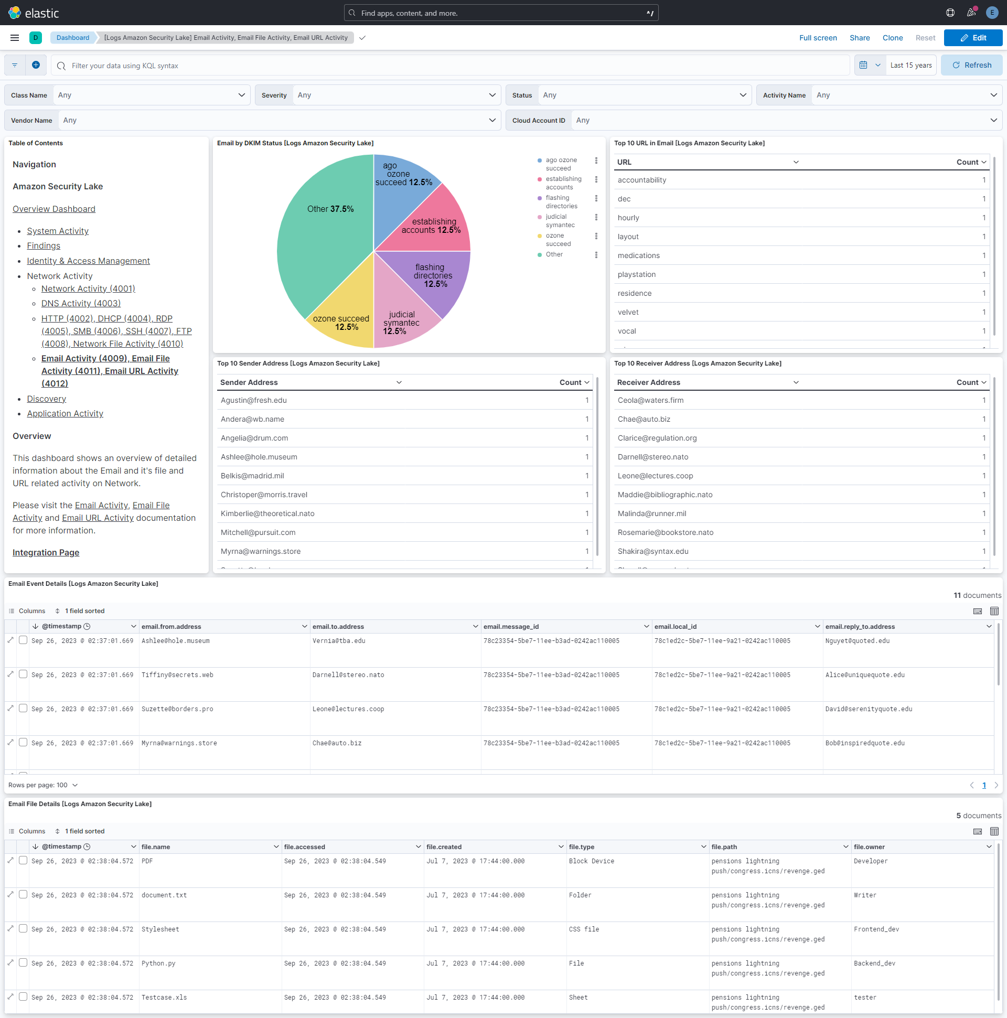Select the checkbox on the Myrna@warnings.store row
Image resolution: width=1007 pixels, height=1018 pixels.
pyautogui.click(x=23, y=742)
